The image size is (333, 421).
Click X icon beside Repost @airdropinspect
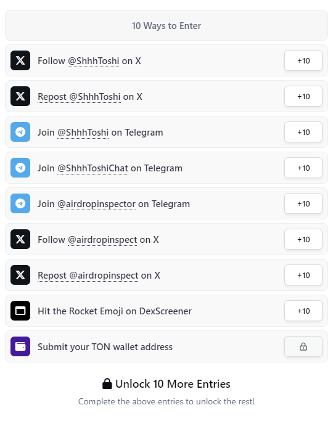(x=20, y=275)
